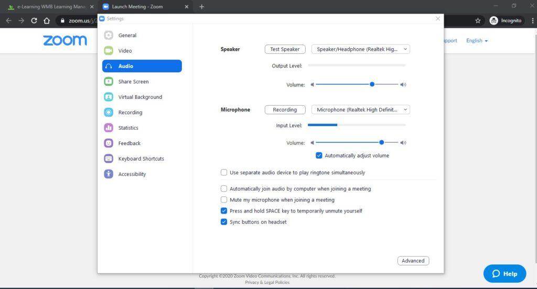The height and width of the screenshot is (289, 537).
Task: Open a new browser tab
Action: tap(202, 6)
